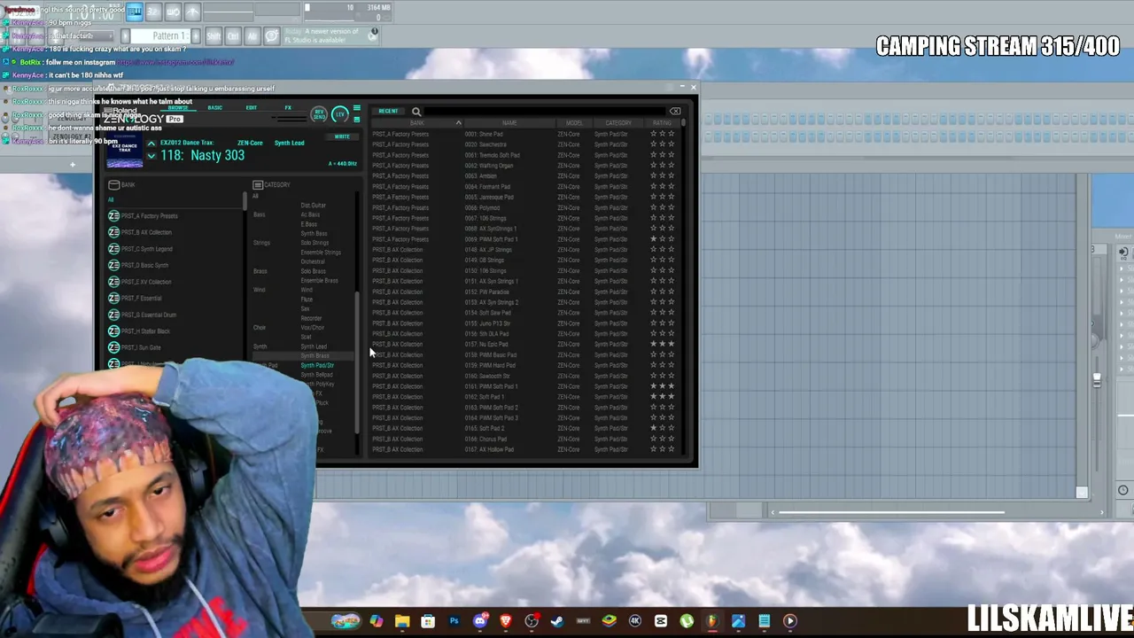Select the PRST_E XV Collection bank
1134x638 pixels.
pos(141,282)
